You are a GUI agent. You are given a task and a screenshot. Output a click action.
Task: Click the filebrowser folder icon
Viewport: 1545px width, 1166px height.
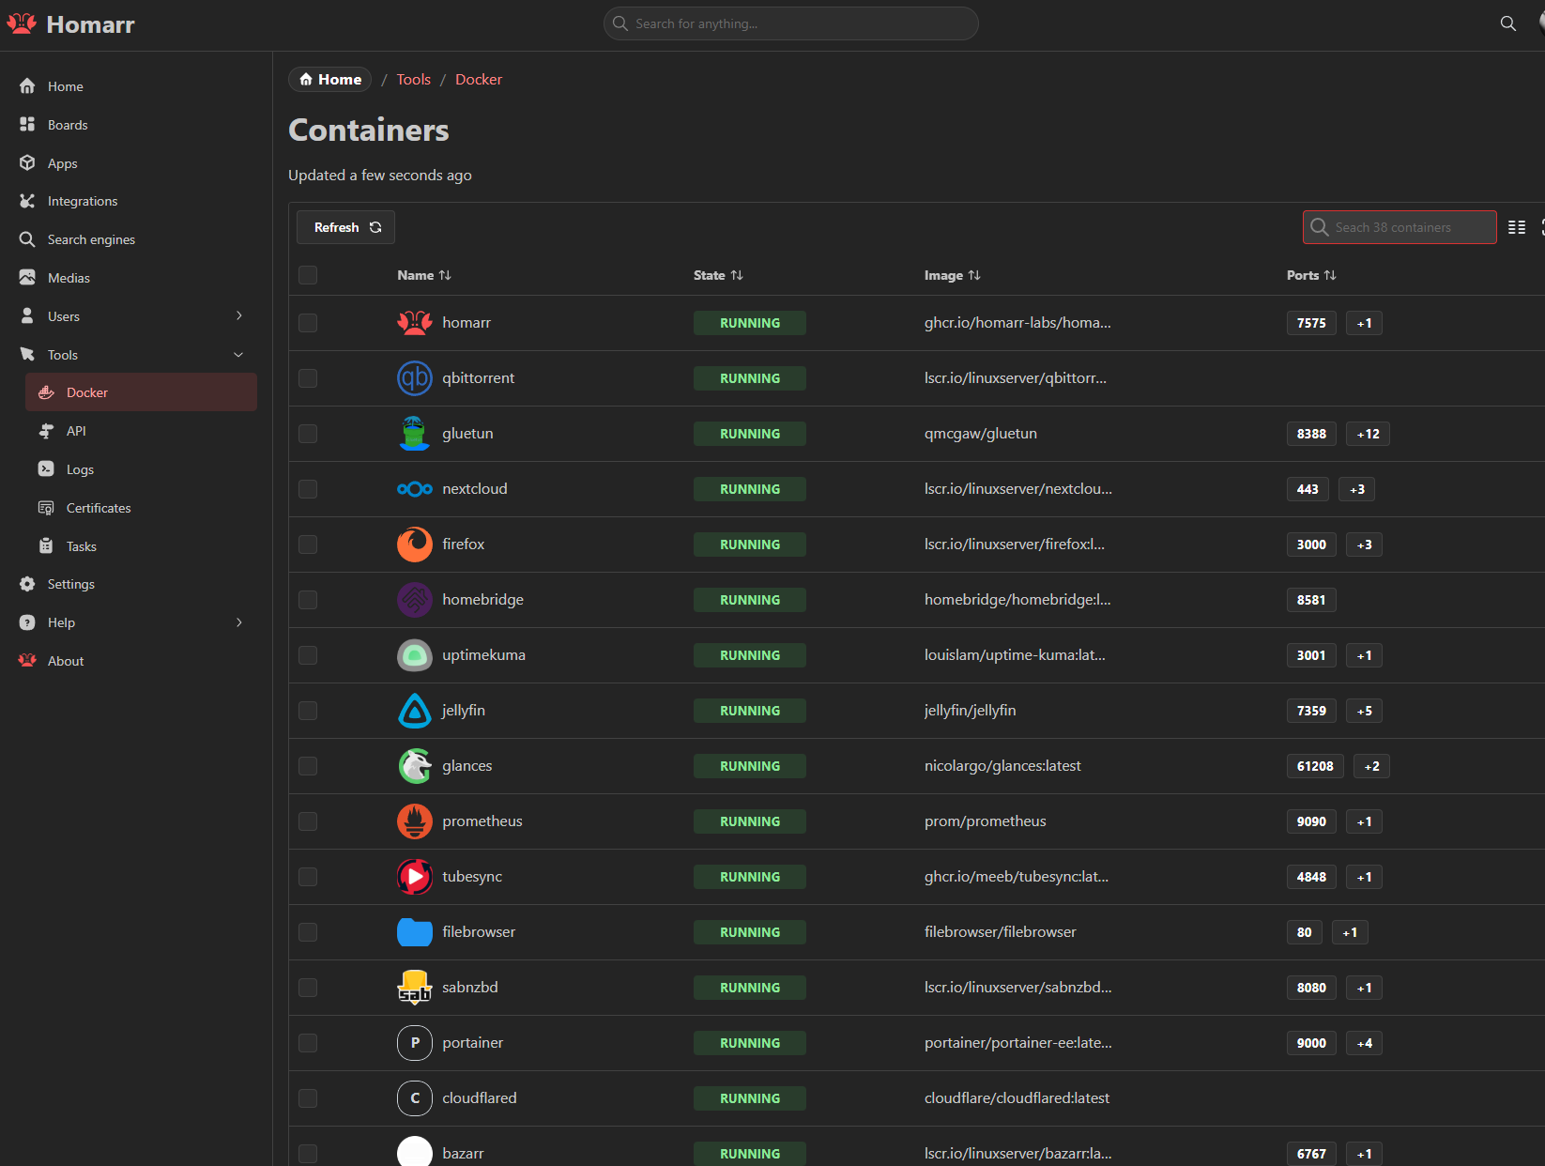415,932
